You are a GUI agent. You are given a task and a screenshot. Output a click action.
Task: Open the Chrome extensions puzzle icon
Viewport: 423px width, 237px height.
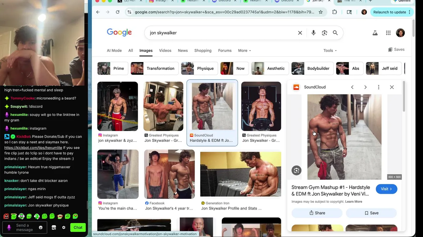[334, 12]
